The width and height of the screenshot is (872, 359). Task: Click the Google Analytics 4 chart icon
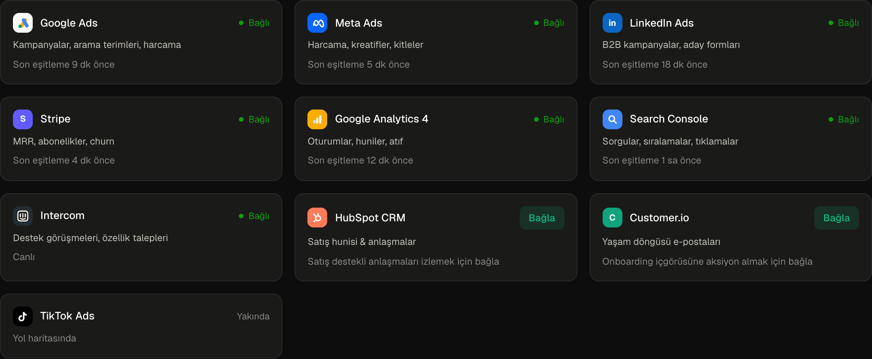(x=317, y=119)
